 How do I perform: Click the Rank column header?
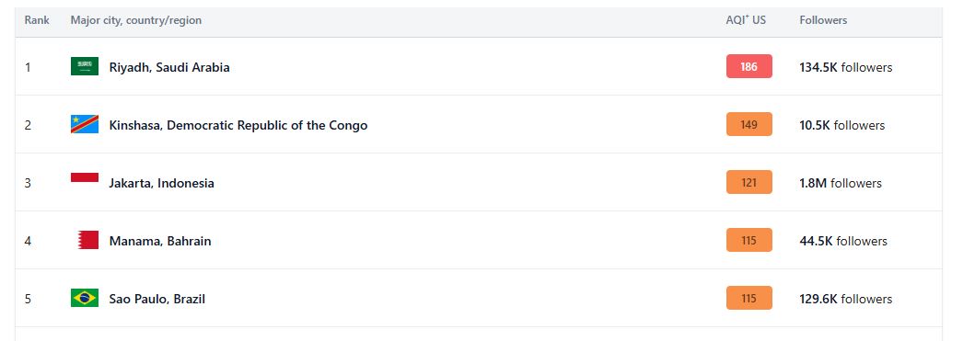pyautogui.click(x=37, y=20)
